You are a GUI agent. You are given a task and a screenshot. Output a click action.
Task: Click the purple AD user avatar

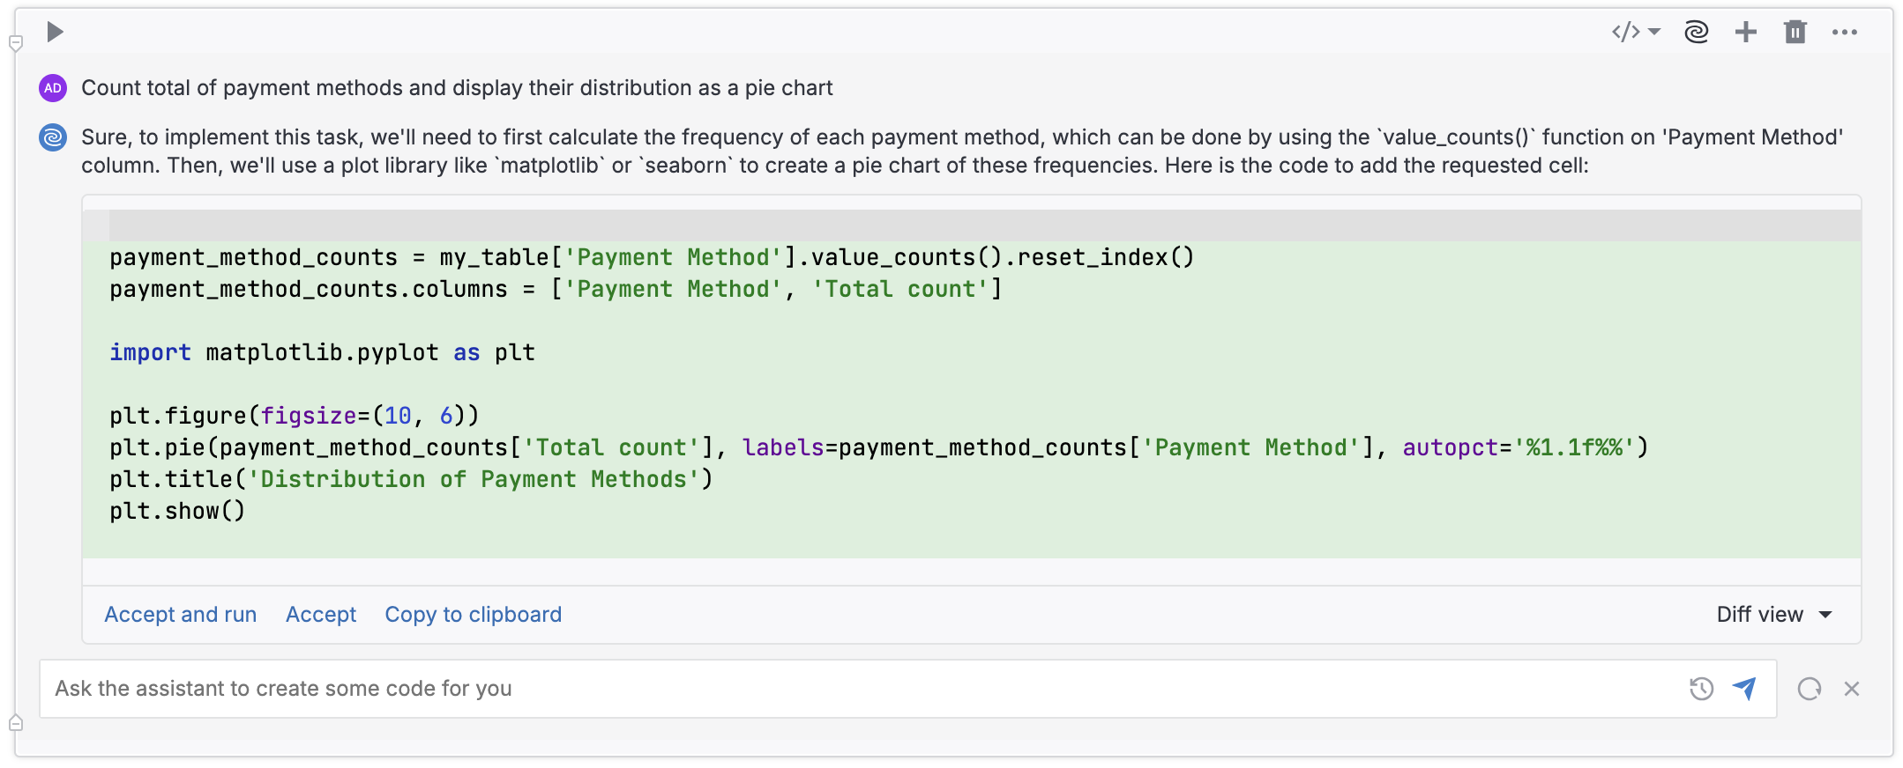pos(53,88)
